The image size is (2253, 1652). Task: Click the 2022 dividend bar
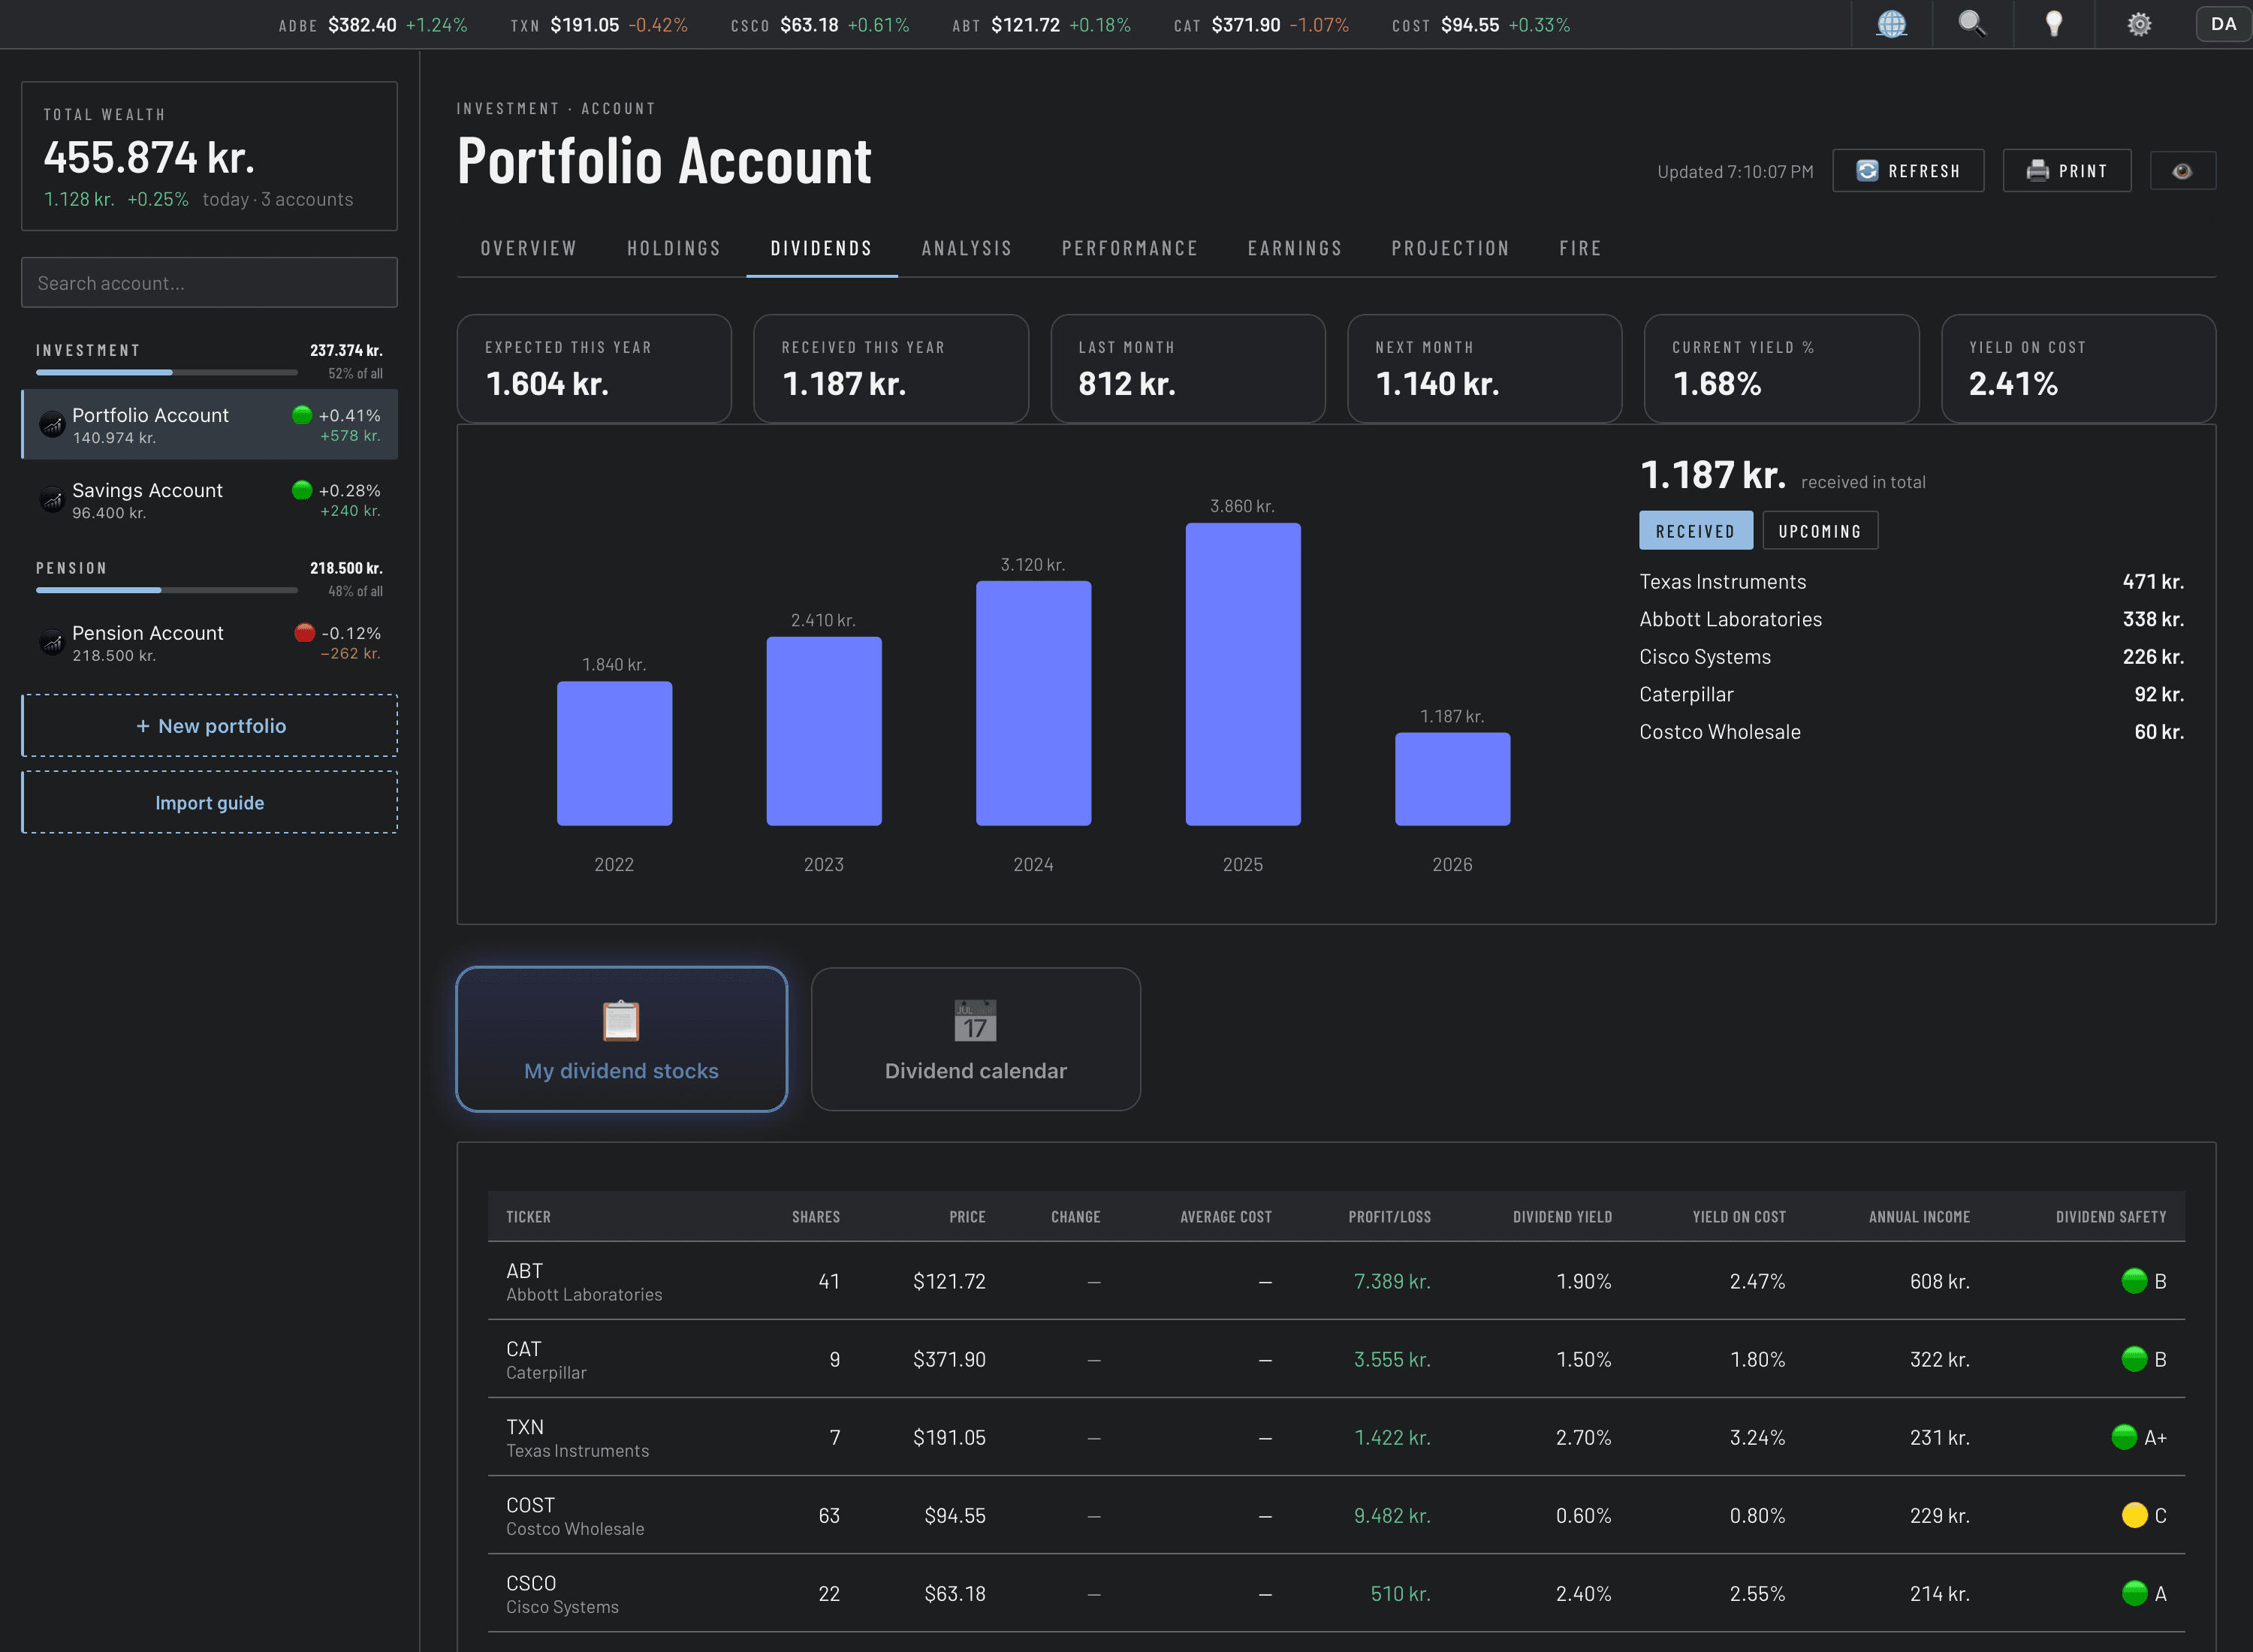614,753
